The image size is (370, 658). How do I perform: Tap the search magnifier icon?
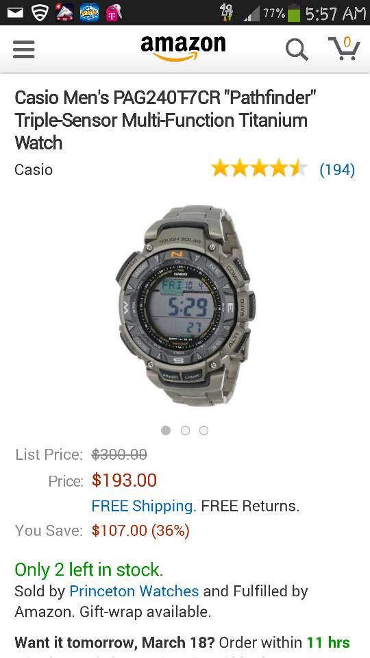point(297,50)
